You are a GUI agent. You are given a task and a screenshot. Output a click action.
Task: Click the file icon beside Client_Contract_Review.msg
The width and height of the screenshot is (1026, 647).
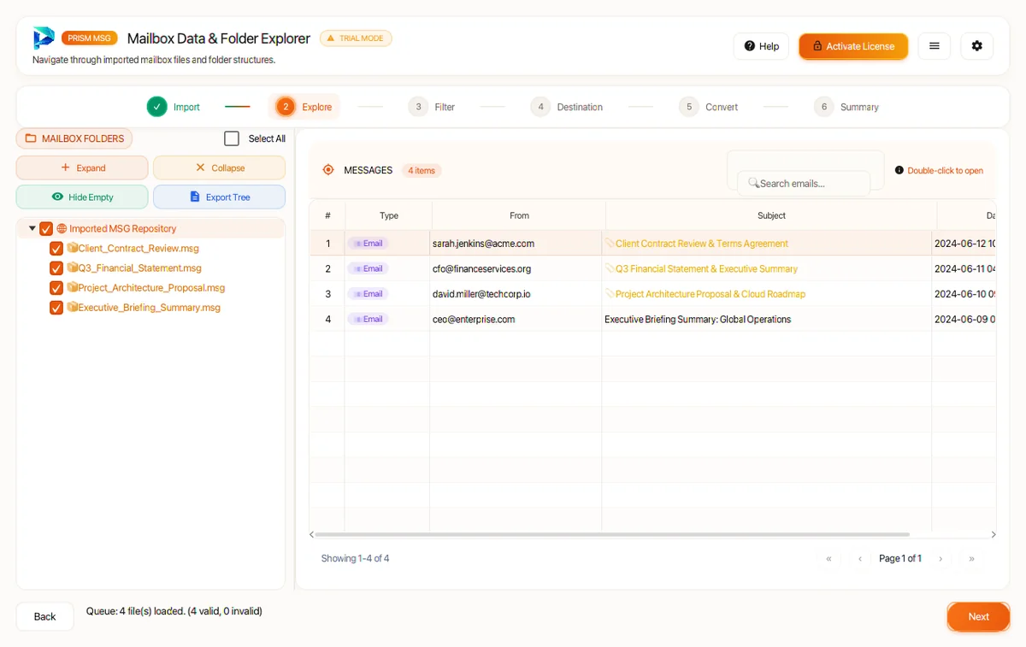[x=72, y=248]
